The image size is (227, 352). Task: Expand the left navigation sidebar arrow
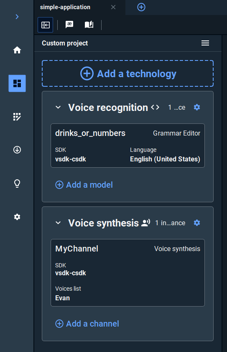pos(17,17)
